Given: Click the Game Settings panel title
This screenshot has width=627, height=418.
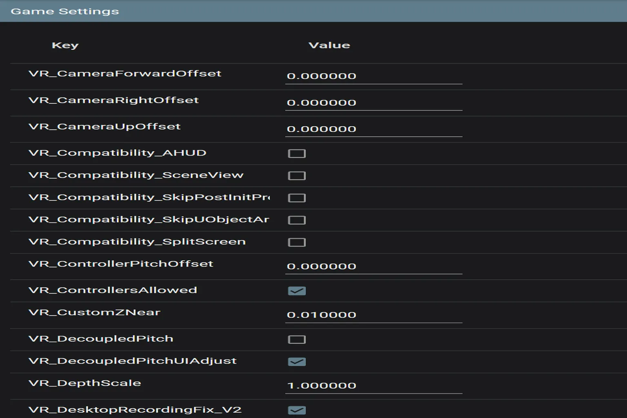Looking at the screenshot, I should click(x=65, y=11).
